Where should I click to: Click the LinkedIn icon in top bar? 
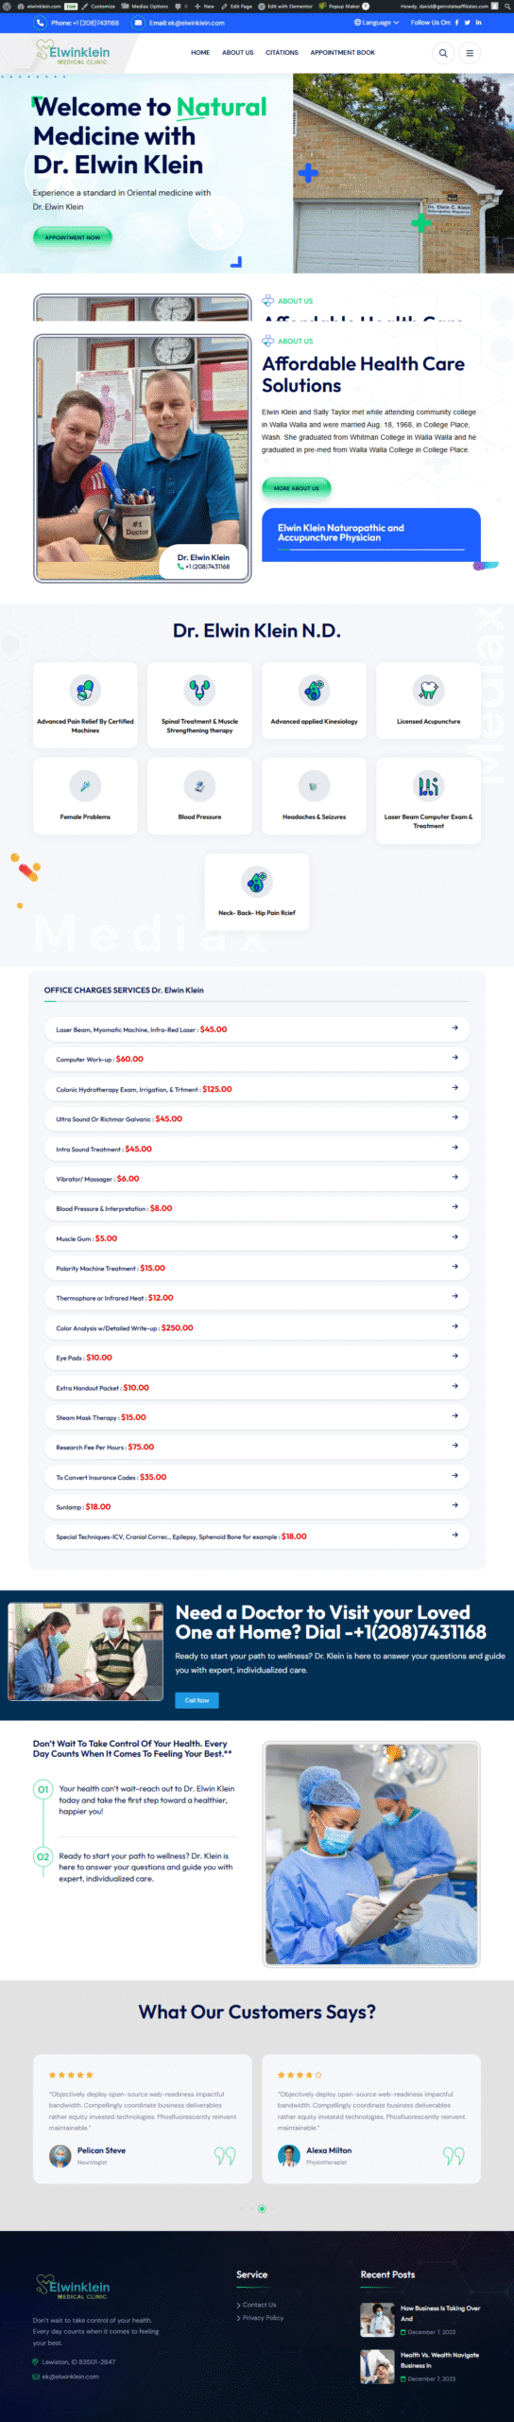[478, 23]
